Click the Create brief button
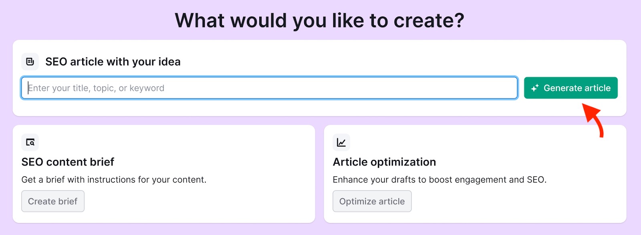The image size is (641, 235). coord(52,201)
